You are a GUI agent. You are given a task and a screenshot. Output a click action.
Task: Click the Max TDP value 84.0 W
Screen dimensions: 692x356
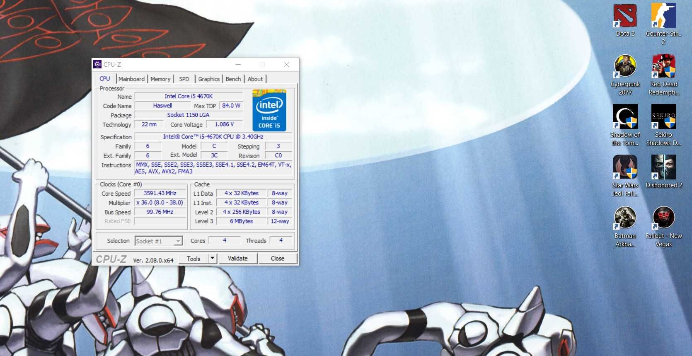231,106
